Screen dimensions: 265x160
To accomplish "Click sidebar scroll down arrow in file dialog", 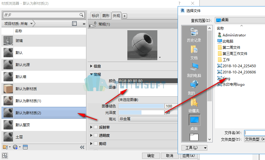I will click(210, 139).
